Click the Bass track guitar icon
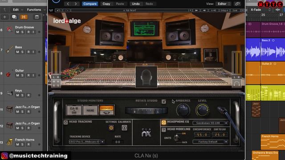Image resolution: width=285 pixels, height=160 pixels. point(9,49)
